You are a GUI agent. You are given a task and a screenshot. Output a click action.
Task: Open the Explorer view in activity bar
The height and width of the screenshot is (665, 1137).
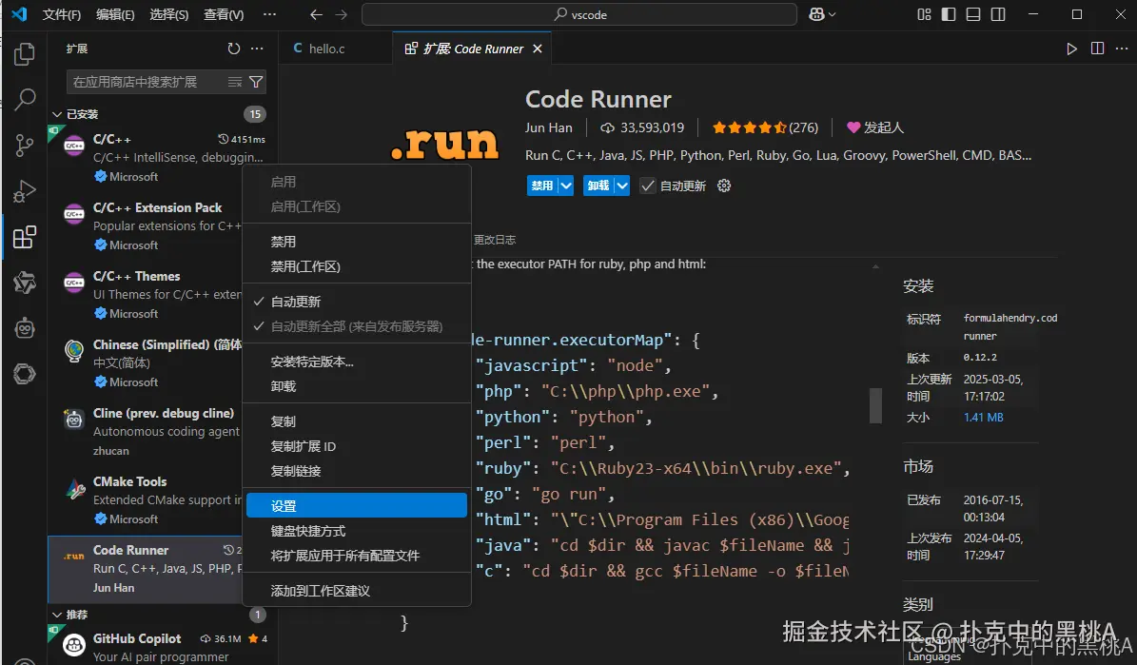tap(25, 53)
